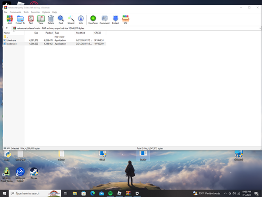Sort list by Name column
This screenshot has height=197, width=262.
click(14, 33)
